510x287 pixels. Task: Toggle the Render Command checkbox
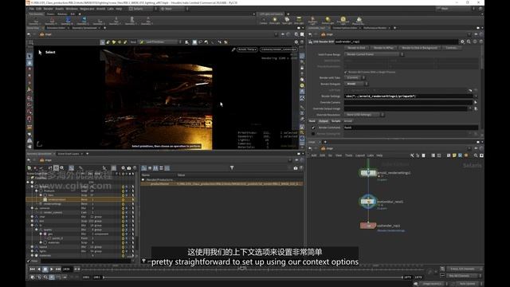tap(313, 128)
